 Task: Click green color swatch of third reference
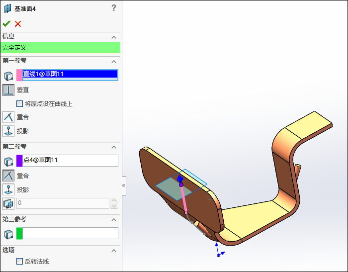click(19, 233)
